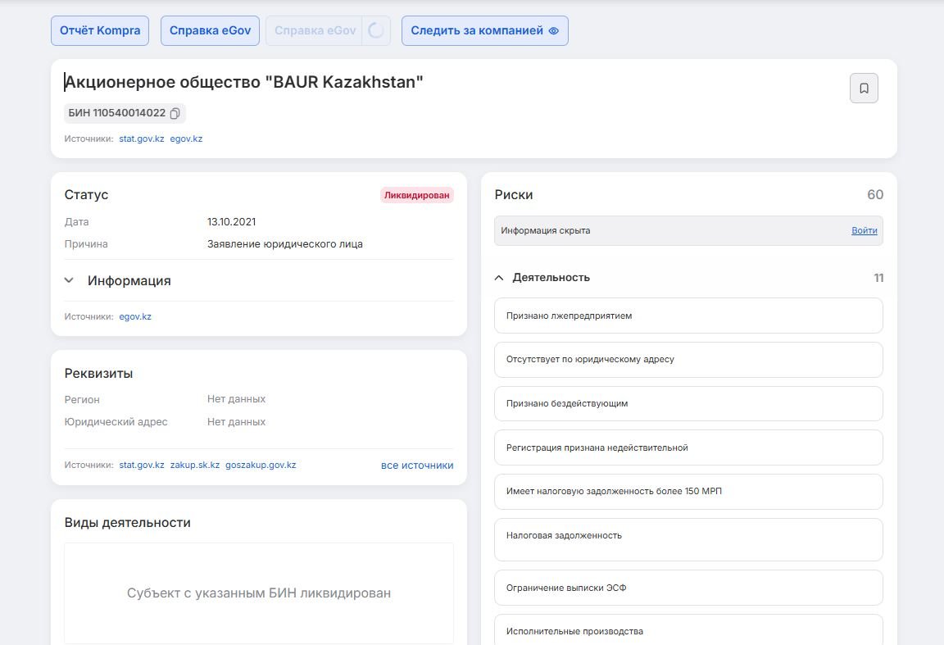Select Регистрация признана недействительной risk item
Screen dimensions: 944x645
(688, 447)
